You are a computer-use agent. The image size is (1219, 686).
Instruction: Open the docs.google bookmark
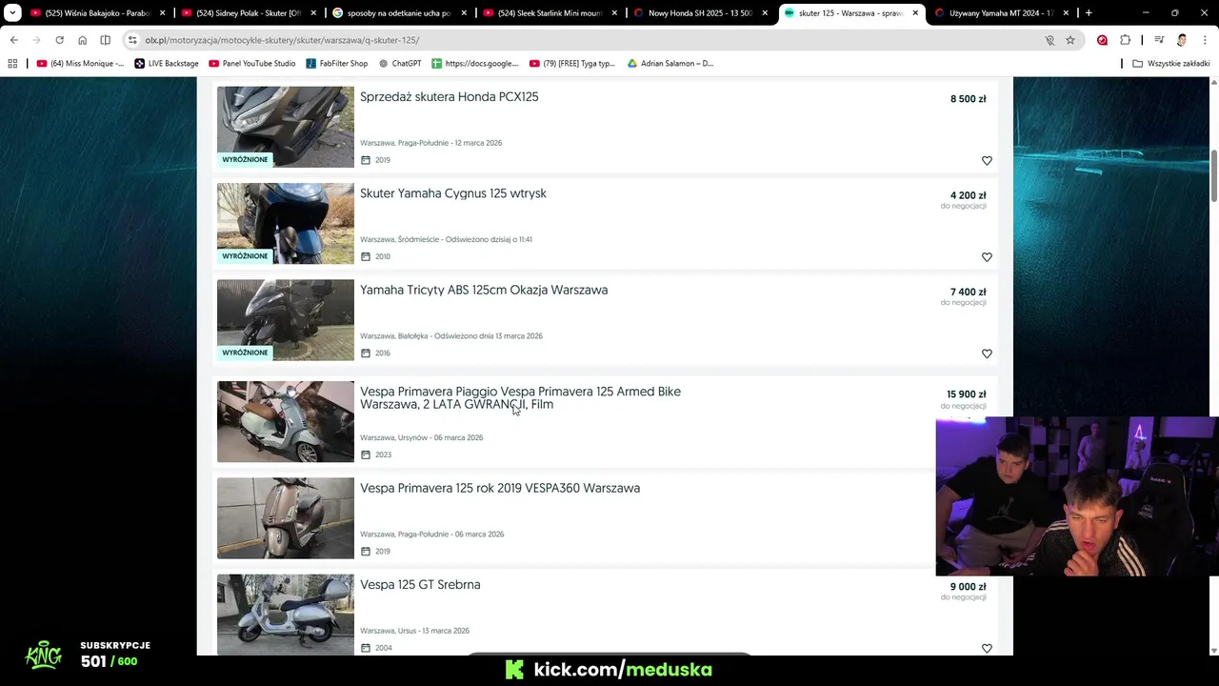(x=475, y=63)
